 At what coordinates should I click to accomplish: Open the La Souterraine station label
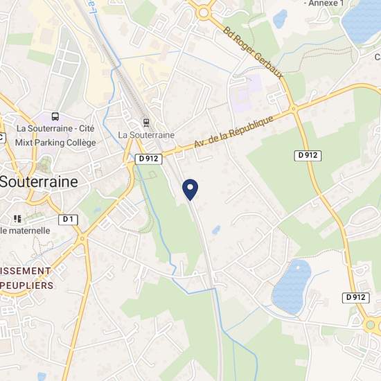click(x=146, y=135)
